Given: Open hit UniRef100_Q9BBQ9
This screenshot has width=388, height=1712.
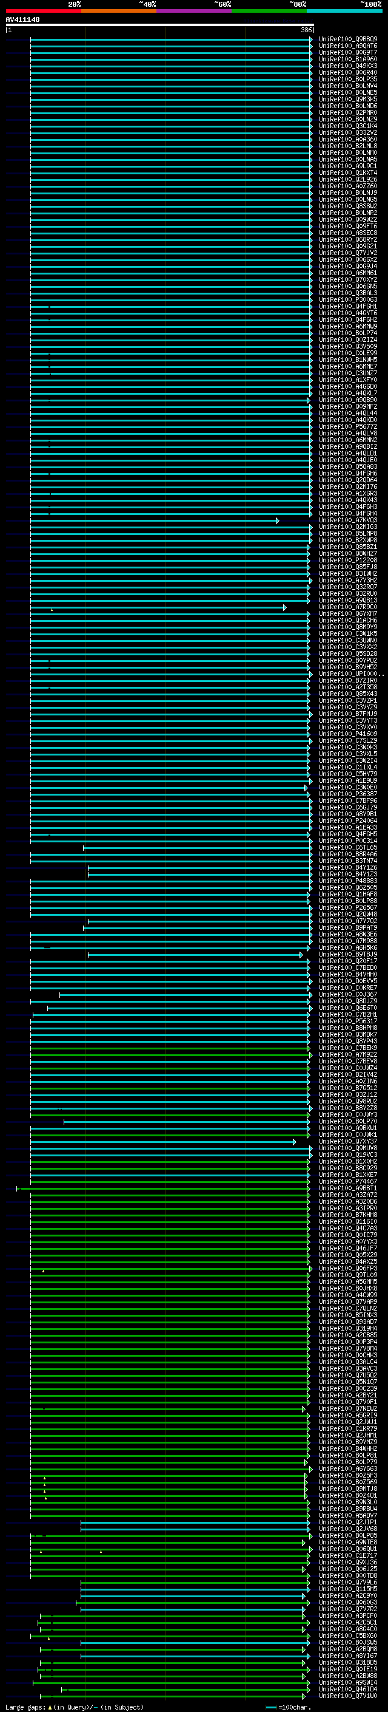Looking at the screenshot, I should pyautogui.click(x=348, y=39).
